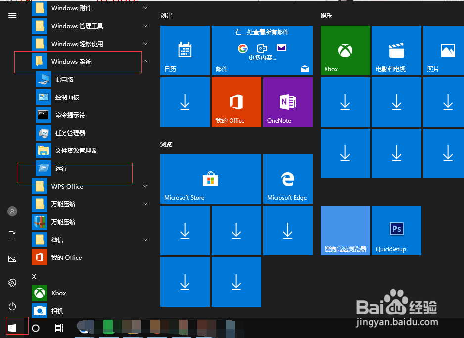Open the Calendar (日历) tile
464x338 pixels.
pos(185,50)
